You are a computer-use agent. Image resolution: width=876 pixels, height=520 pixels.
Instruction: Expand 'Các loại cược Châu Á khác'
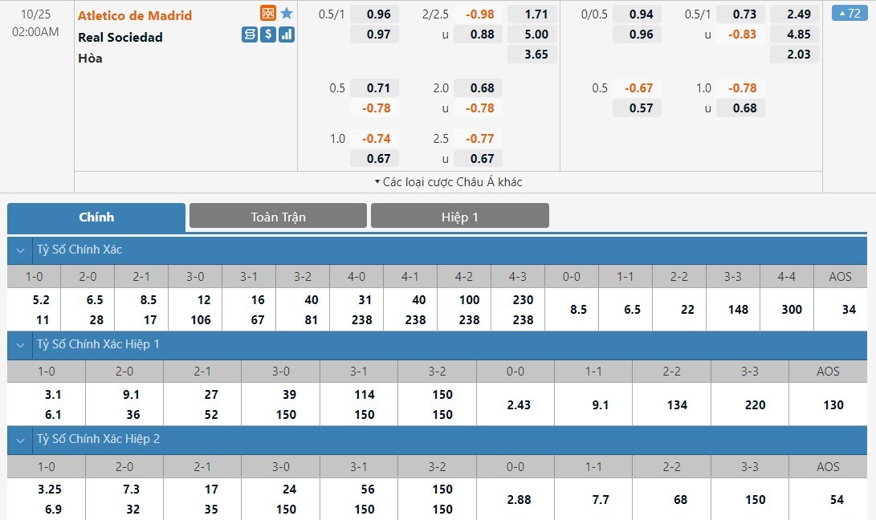tap(448, 182)
